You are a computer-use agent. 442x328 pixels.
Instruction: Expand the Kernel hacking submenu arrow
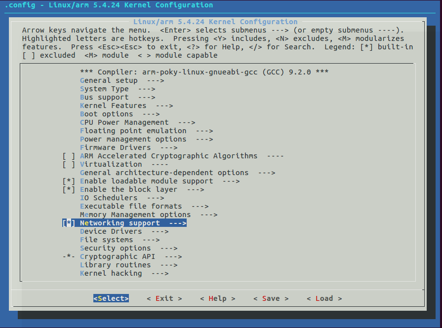pyautogui.click(x=160, y=273)
